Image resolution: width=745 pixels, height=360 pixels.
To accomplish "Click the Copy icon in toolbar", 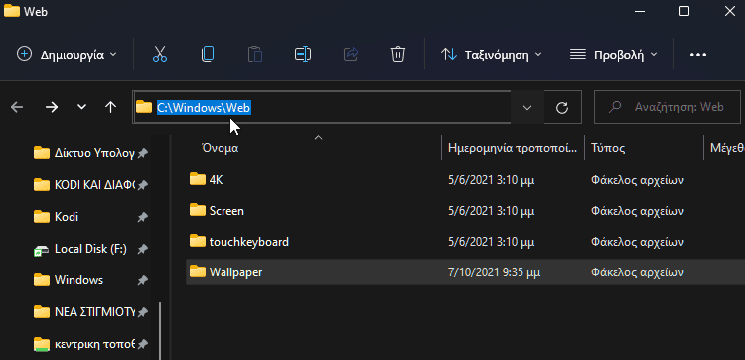I will [x=208, y=54].
